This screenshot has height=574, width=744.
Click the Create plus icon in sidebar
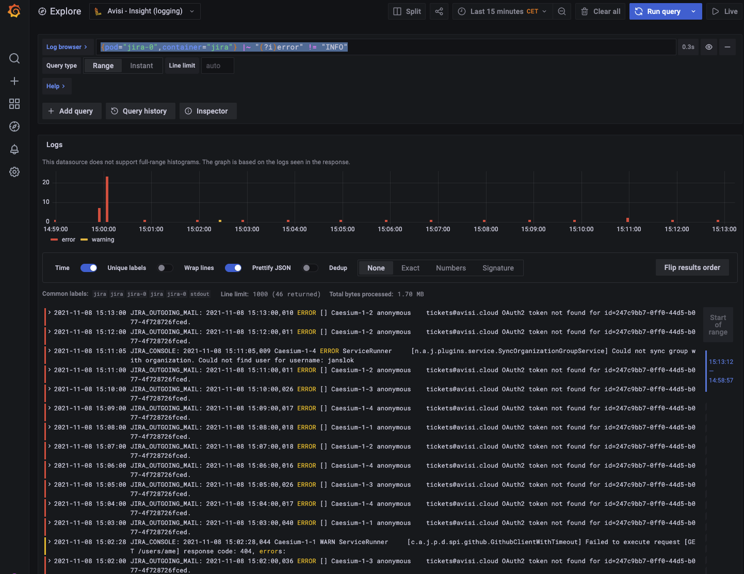pyautogui.click(x=14, y=81)
